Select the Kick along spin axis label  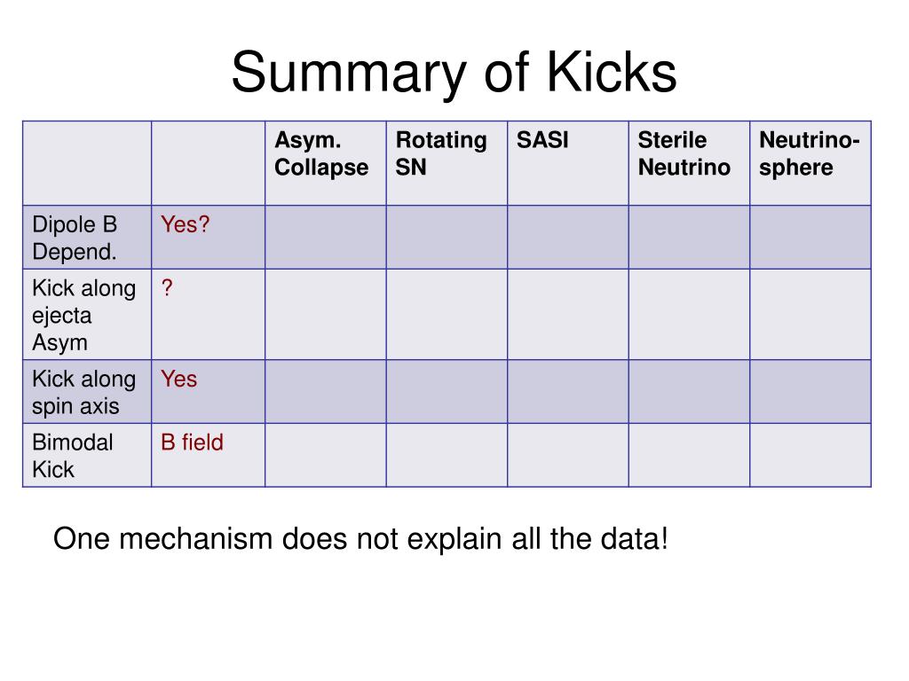84,392
